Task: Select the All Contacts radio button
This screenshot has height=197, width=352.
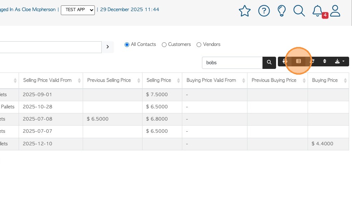Action: [x=127, y=45]
